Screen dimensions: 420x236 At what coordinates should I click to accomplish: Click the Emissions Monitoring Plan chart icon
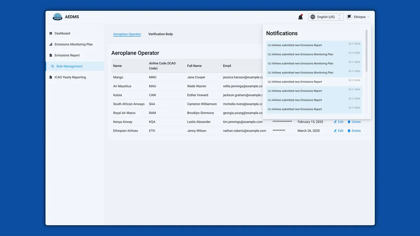coord(51,44)
